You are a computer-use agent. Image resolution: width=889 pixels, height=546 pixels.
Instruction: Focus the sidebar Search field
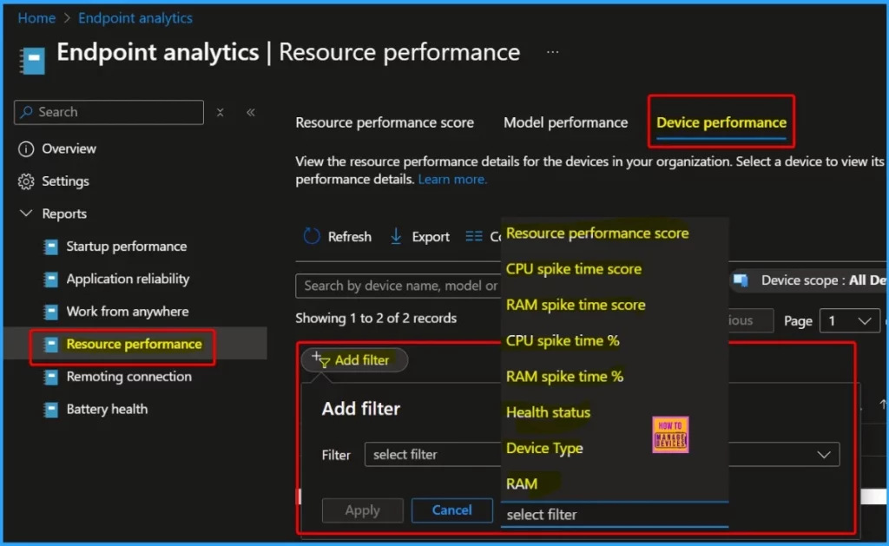(x=109, y=112)
